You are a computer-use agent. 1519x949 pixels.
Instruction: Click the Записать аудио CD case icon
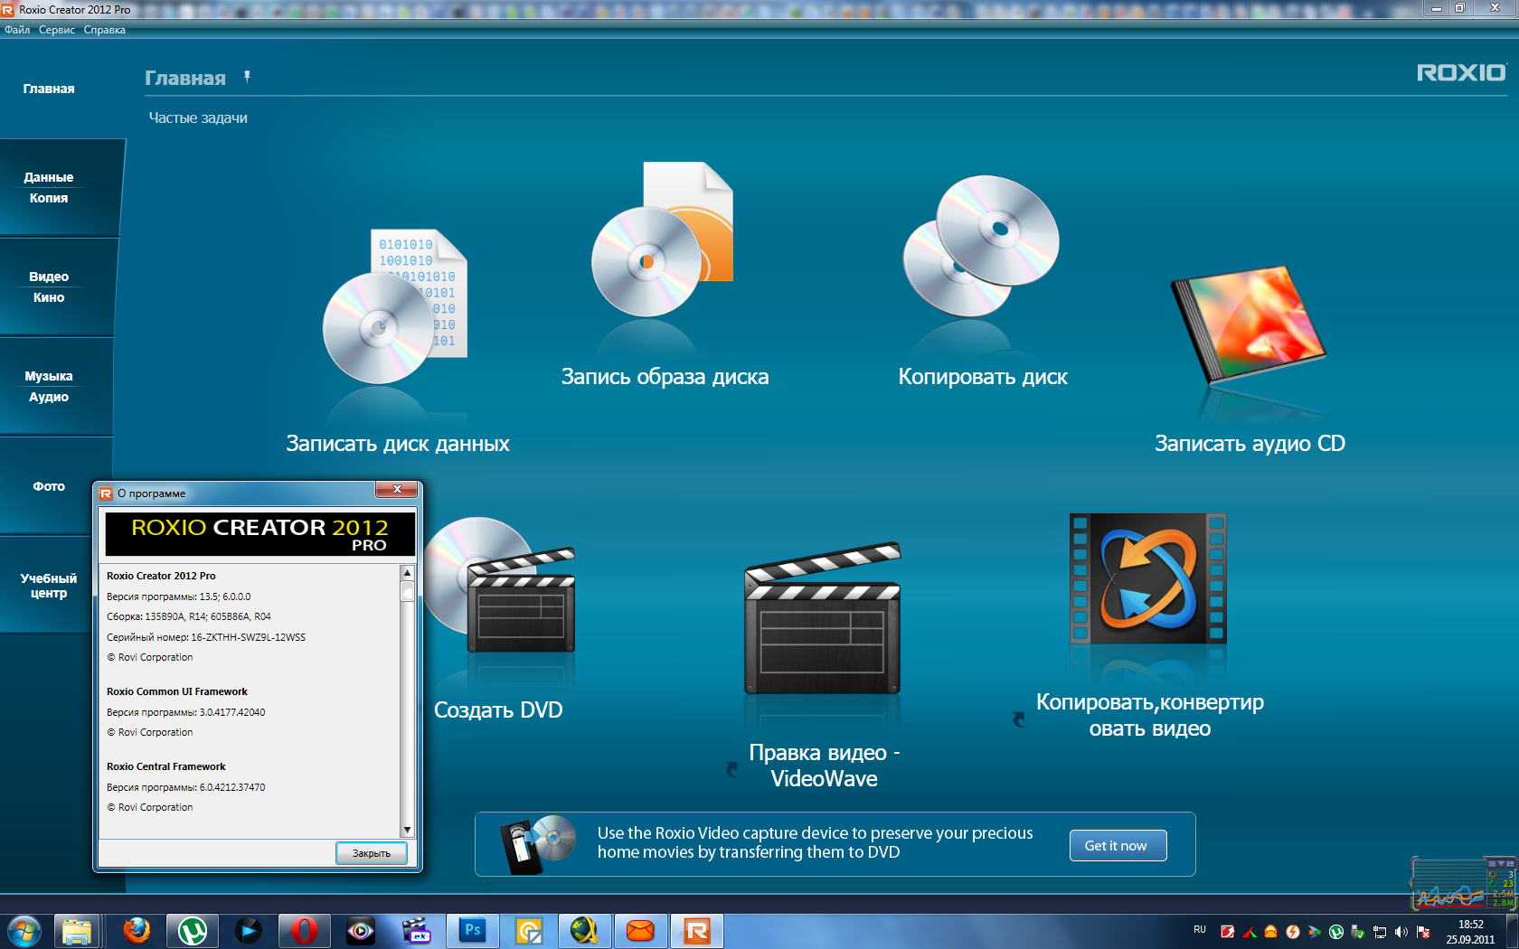tap(1248, 324)
